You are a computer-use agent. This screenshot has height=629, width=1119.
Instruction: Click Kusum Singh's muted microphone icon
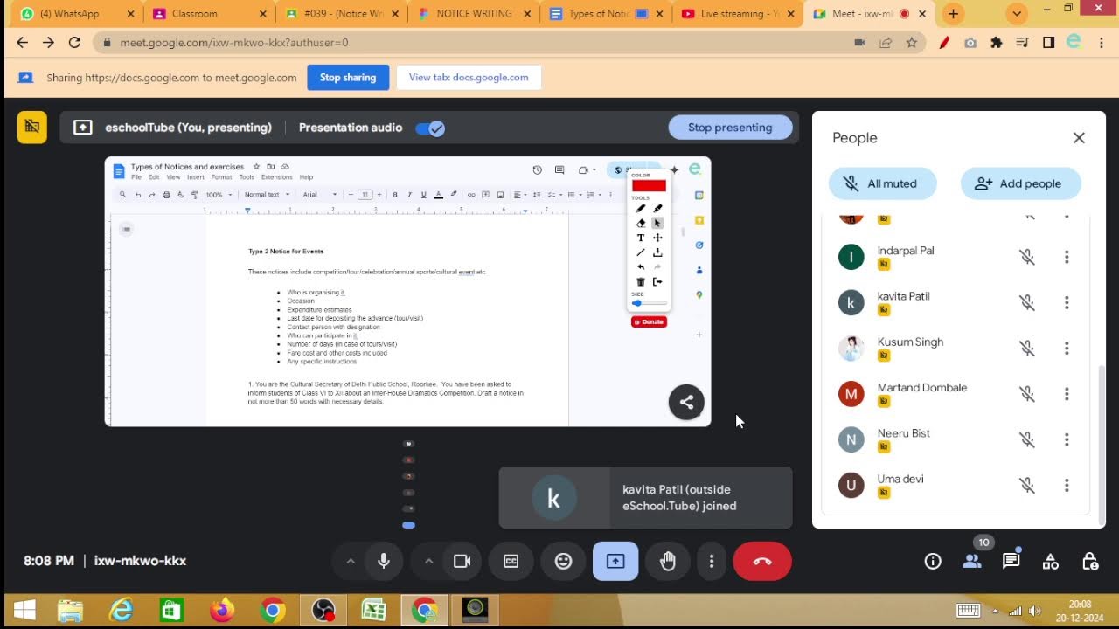coord(1027,349)
